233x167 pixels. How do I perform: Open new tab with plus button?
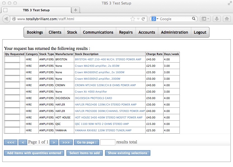[x=75, y=10]
